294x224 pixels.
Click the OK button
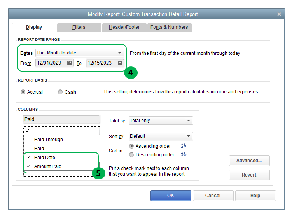(x=171, y=196)
